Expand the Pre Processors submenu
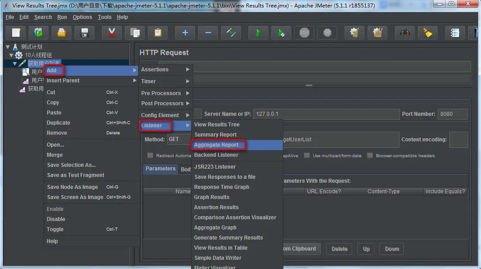Image resolution: width=481 pixels, height=269 pixels. (165, 93)
